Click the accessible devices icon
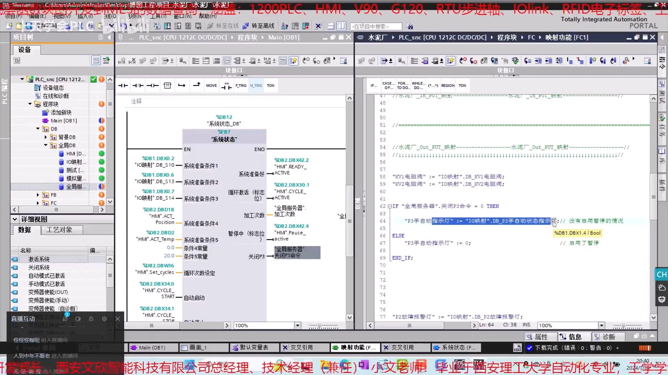 [285, 26]
